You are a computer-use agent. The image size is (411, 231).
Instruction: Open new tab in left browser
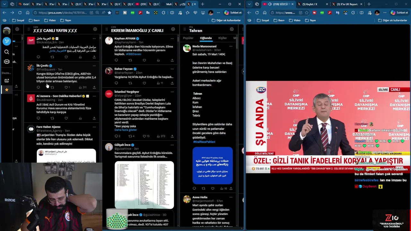[203, 4]
